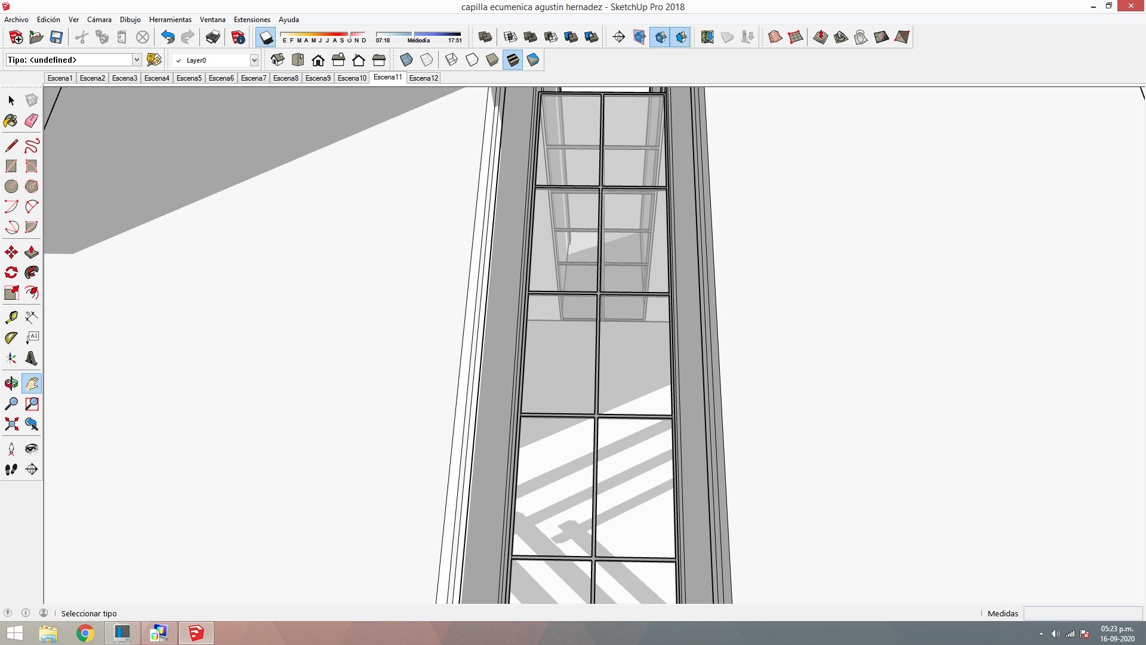Switch to Top standard view
The width and height of the screenshot is (1146, 645).
(298, 60)
